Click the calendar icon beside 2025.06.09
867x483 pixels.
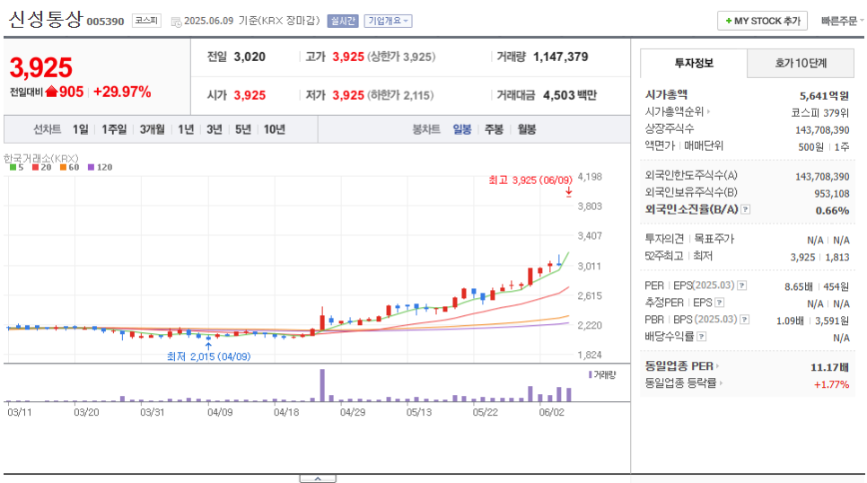176,22
